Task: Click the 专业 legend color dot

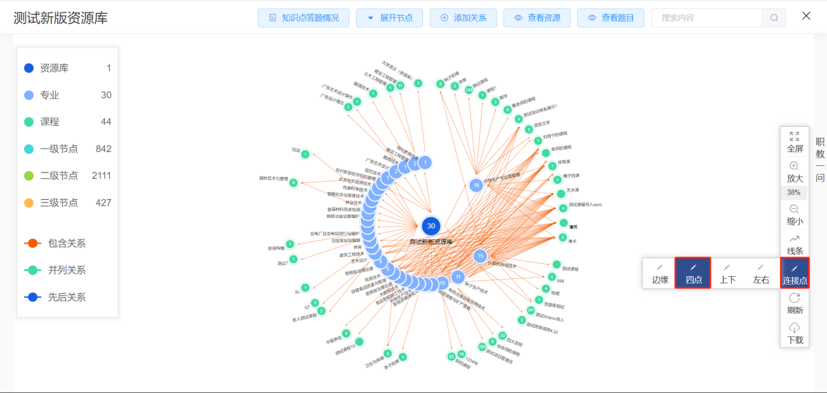Action: (29, 95)
